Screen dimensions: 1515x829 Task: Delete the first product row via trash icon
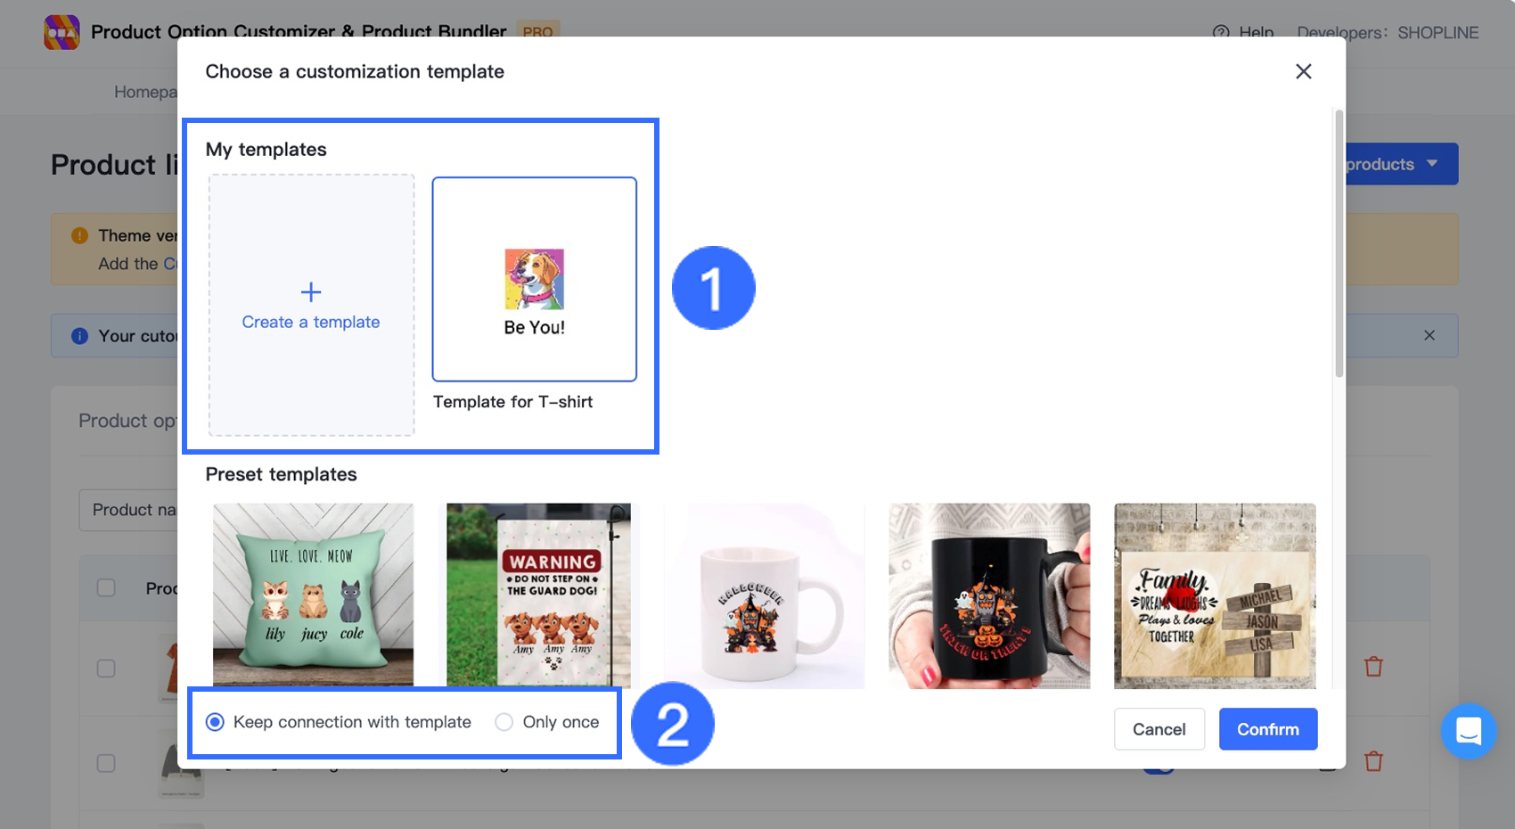coord(1373,666)
